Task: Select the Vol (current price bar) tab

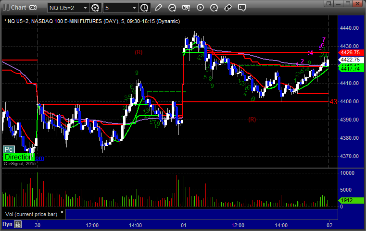Action: pyautogui.click(x=31, y=214)
